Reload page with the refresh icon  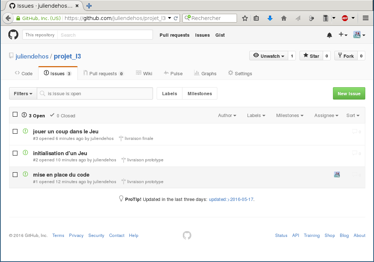click(x=176, y=18)
